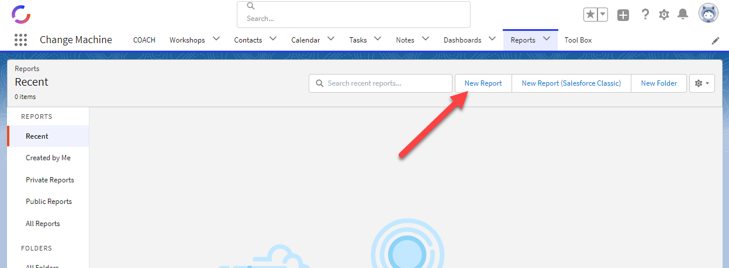
Task: Go to the Workshops tab
Action: tap(187, 40)
